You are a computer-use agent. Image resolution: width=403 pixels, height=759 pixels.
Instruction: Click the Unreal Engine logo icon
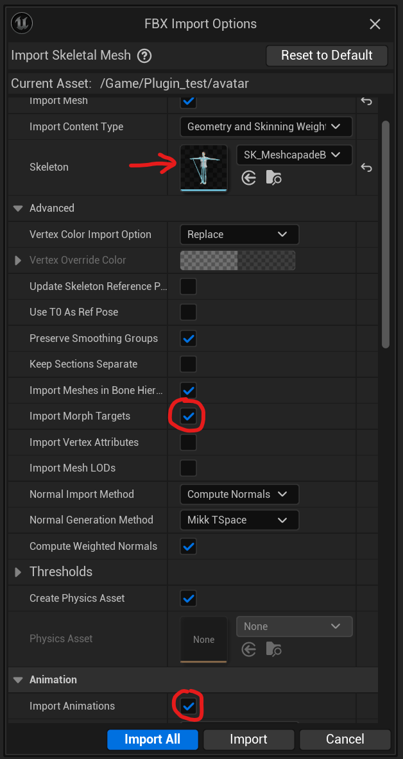click(22, 24)
